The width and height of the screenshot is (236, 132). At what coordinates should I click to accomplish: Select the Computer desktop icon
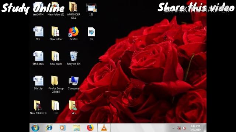click(x=73, y=82)
